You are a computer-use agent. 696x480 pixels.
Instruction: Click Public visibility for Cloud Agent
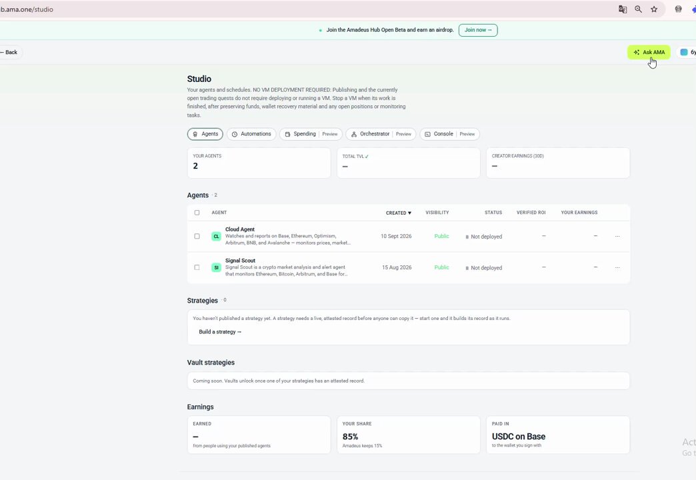pos(441,236)
